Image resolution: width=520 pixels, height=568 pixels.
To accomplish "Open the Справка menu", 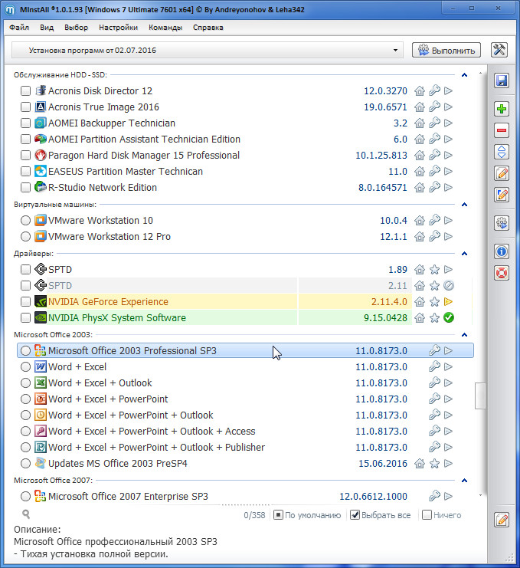I will (x=208, y=28).
